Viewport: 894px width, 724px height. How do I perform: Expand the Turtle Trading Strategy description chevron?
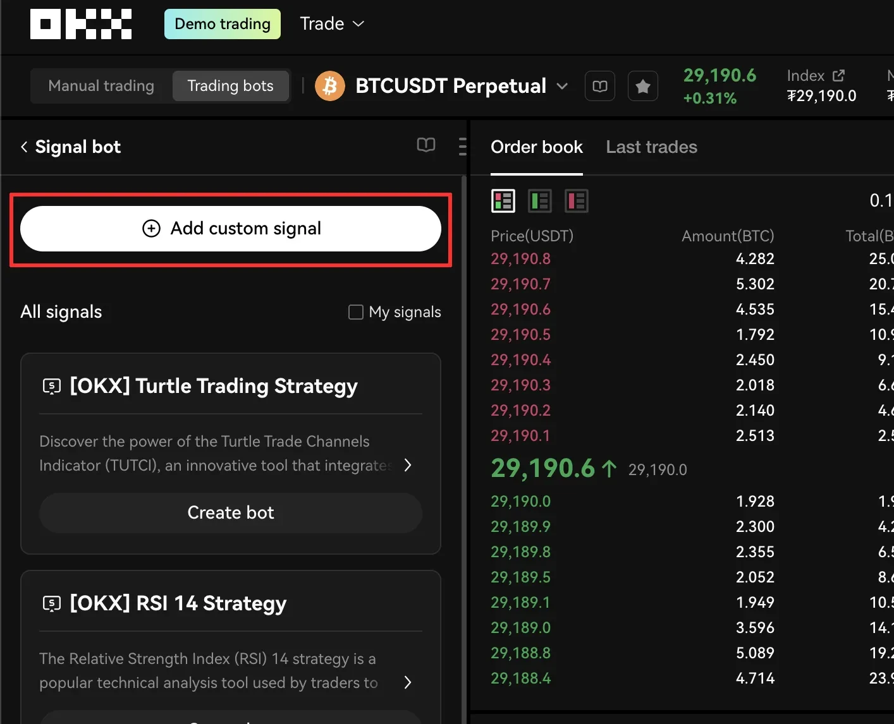click(408, 465)
